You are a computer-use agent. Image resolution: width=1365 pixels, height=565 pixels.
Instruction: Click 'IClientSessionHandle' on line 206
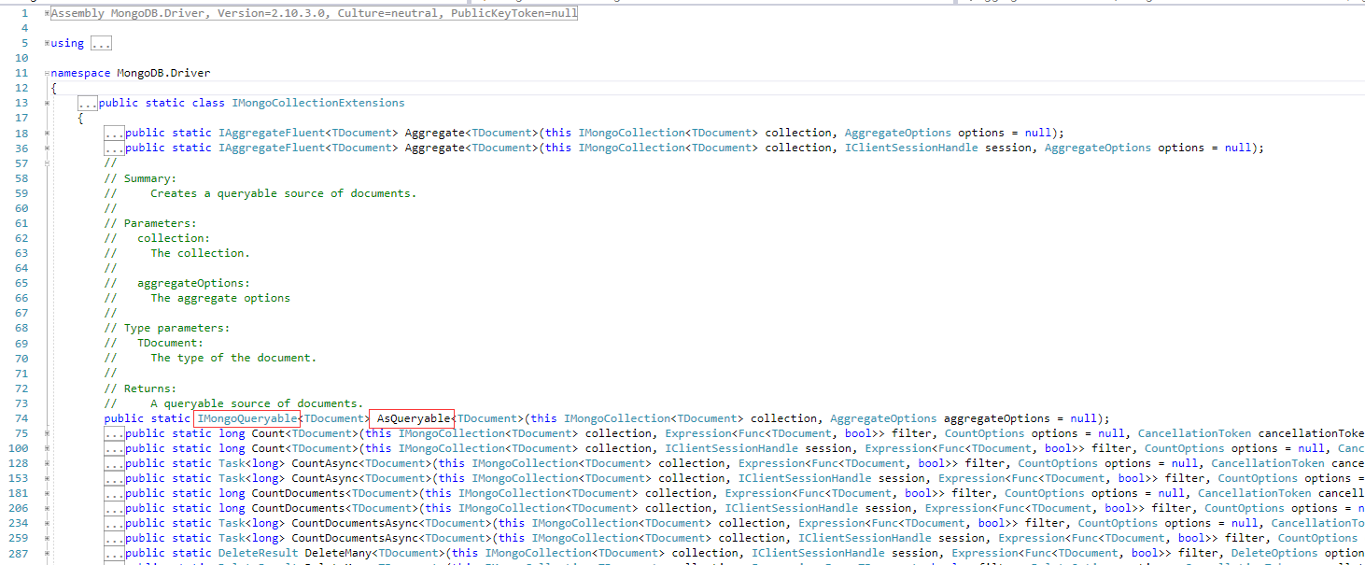point(791,508)
